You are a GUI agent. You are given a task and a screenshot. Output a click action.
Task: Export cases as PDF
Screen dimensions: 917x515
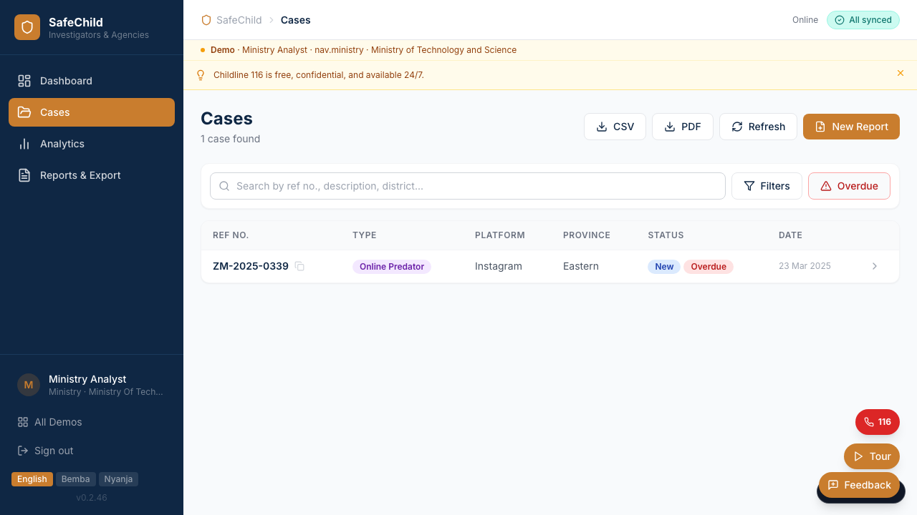(683, 127)
